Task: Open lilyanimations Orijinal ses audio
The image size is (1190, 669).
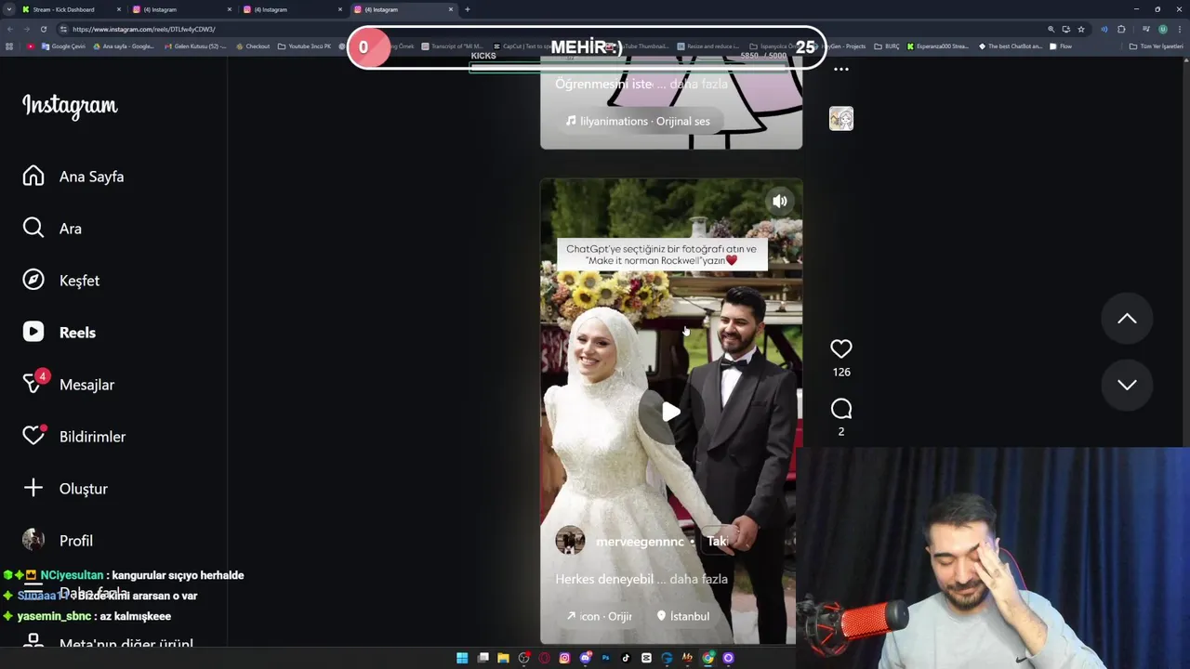Action: [x=638, y=121]
